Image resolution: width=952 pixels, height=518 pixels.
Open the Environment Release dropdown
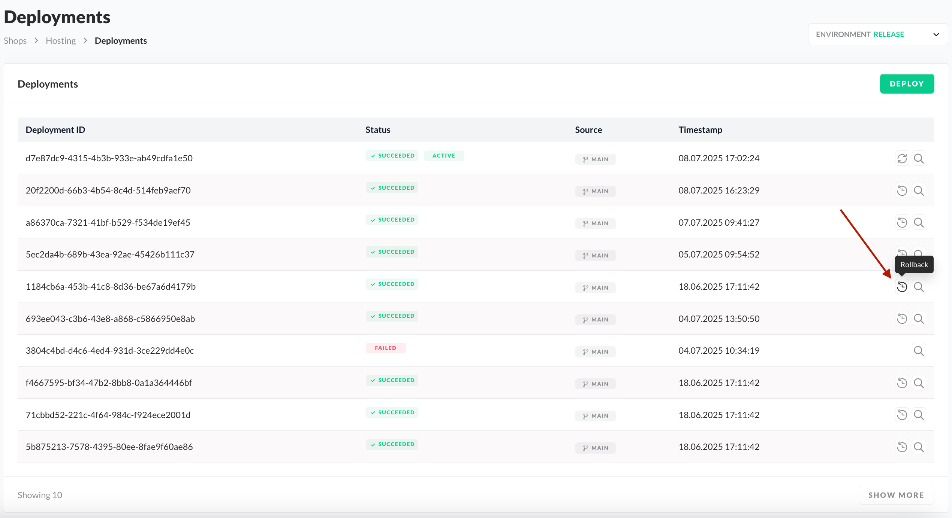coord(877,34)
